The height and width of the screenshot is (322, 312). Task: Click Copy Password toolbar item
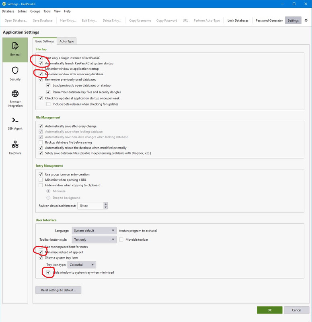tap(166, 21)
